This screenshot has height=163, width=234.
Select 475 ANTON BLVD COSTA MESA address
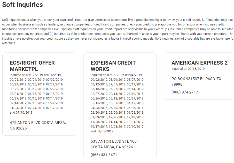coord(38,125)
